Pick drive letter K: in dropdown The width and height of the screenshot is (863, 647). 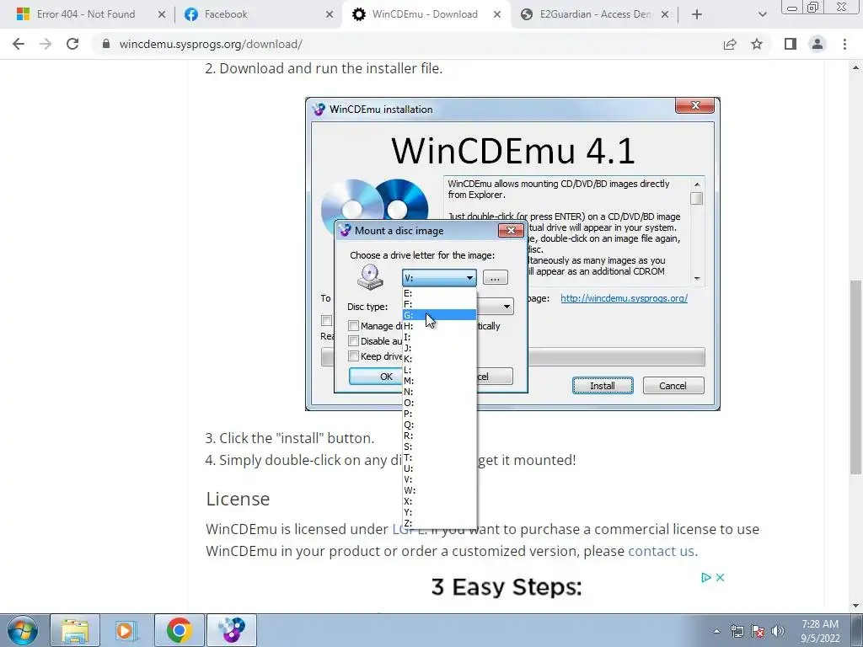click(439, 359)
